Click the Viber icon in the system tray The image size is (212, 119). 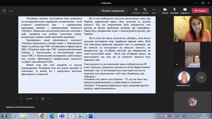coord(173,116)
